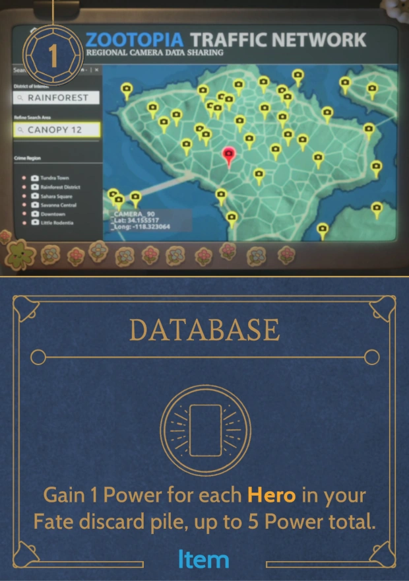
Task: Click the cost badge showing number 1
Action: (x=53, y=55)
